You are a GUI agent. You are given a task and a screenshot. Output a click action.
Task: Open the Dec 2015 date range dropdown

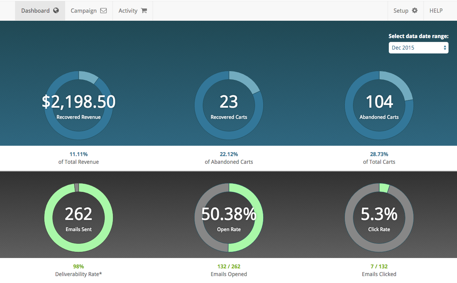418,48
